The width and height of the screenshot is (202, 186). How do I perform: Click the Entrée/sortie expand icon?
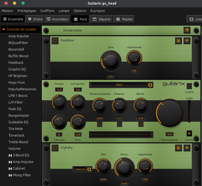[x=187, y=30]
